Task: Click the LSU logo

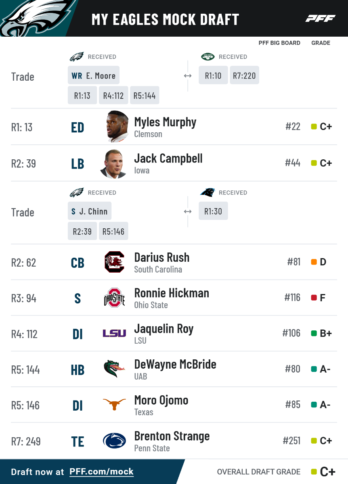Action: (114, 334)
